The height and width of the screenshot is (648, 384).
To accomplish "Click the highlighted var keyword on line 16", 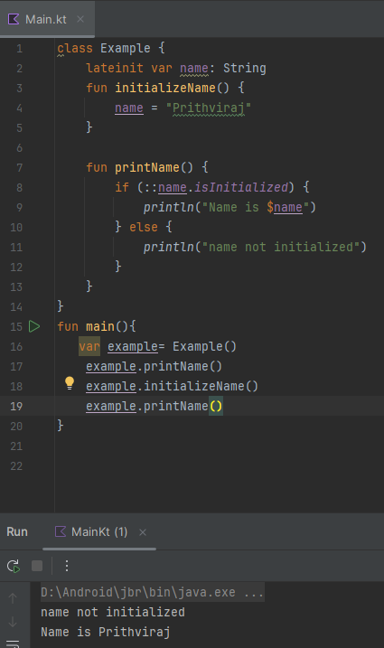I will (x=89, y=346).
